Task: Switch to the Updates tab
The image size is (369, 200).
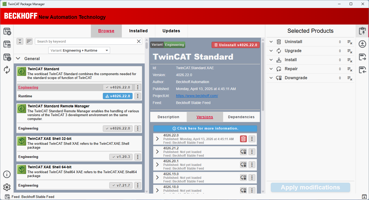Action: tap(171, 31)
